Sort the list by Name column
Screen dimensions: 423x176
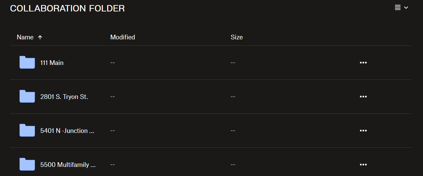click(25, 37)
